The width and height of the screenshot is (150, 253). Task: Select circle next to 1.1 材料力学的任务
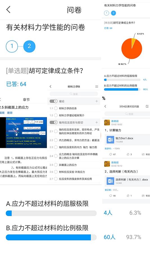56,108
